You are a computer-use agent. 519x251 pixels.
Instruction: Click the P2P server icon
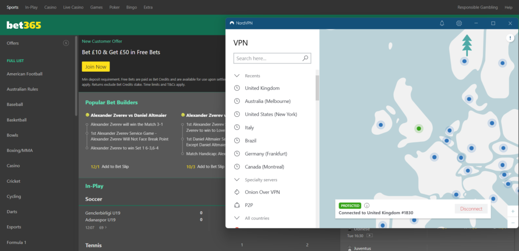click(x=237, y=205)
